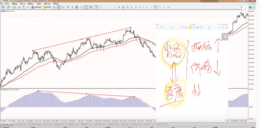
Task: Switch timeframe to W1
Action: pos(164,7)
